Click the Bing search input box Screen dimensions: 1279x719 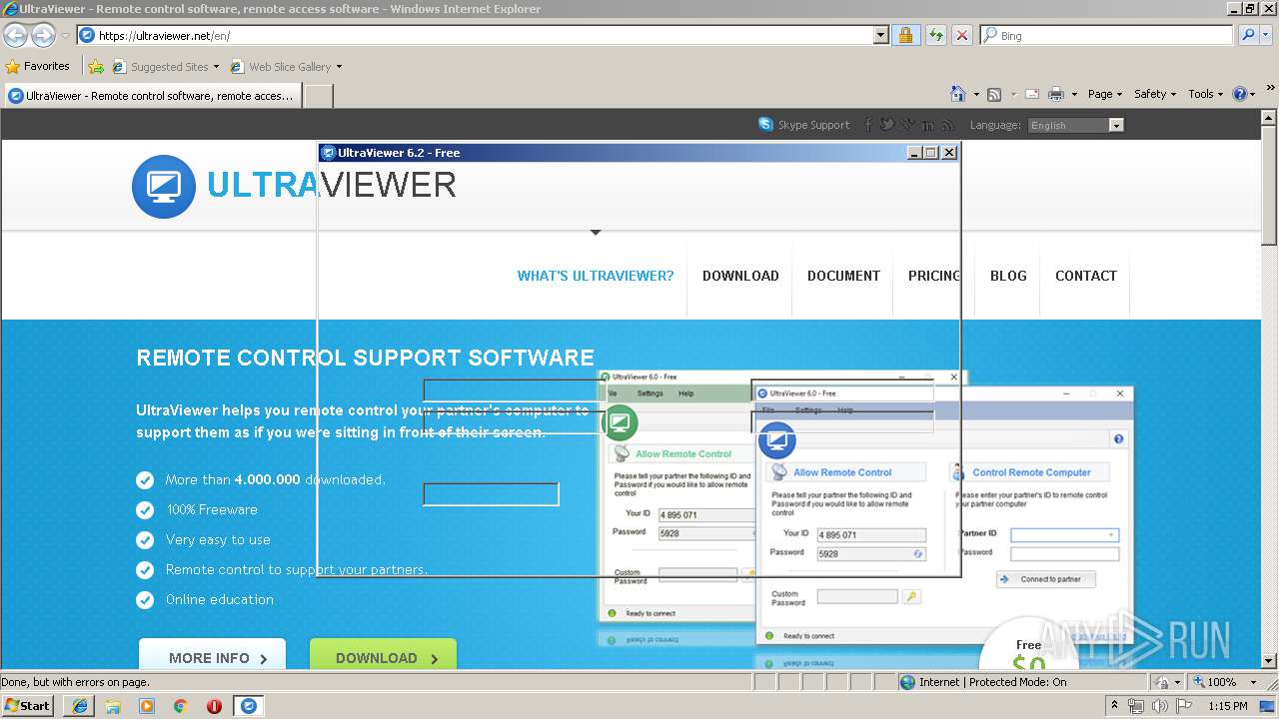click(1107, 35)
